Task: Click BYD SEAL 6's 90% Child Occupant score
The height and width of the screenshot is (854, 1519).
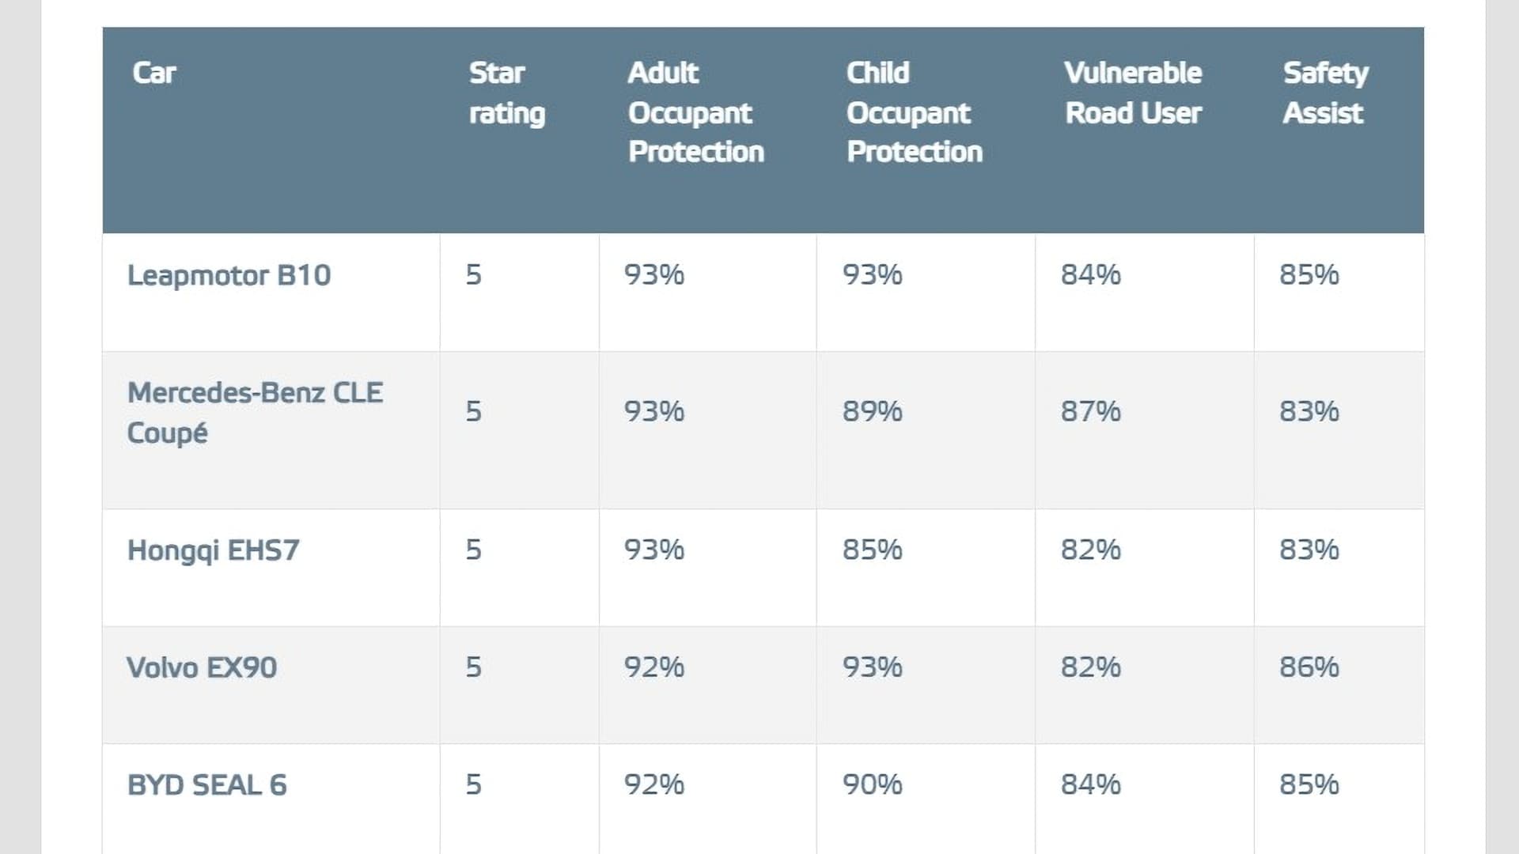Action: pyautogui.click(x=872, y=784)
